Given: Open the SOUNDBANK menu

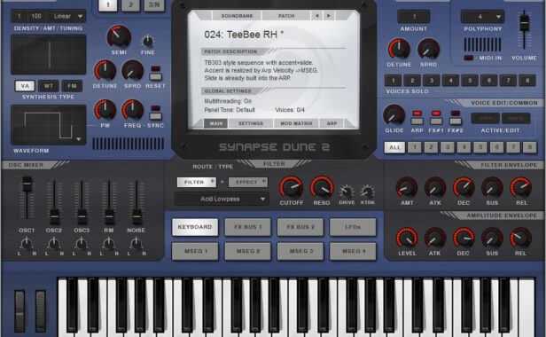Looking at the screenshot, I should point(237,16).
